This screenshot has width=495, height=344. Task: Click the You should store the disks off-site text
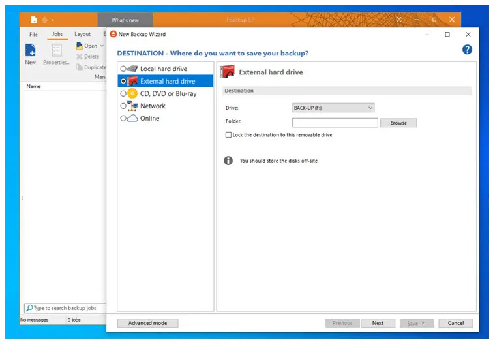(x=278, y=161)
